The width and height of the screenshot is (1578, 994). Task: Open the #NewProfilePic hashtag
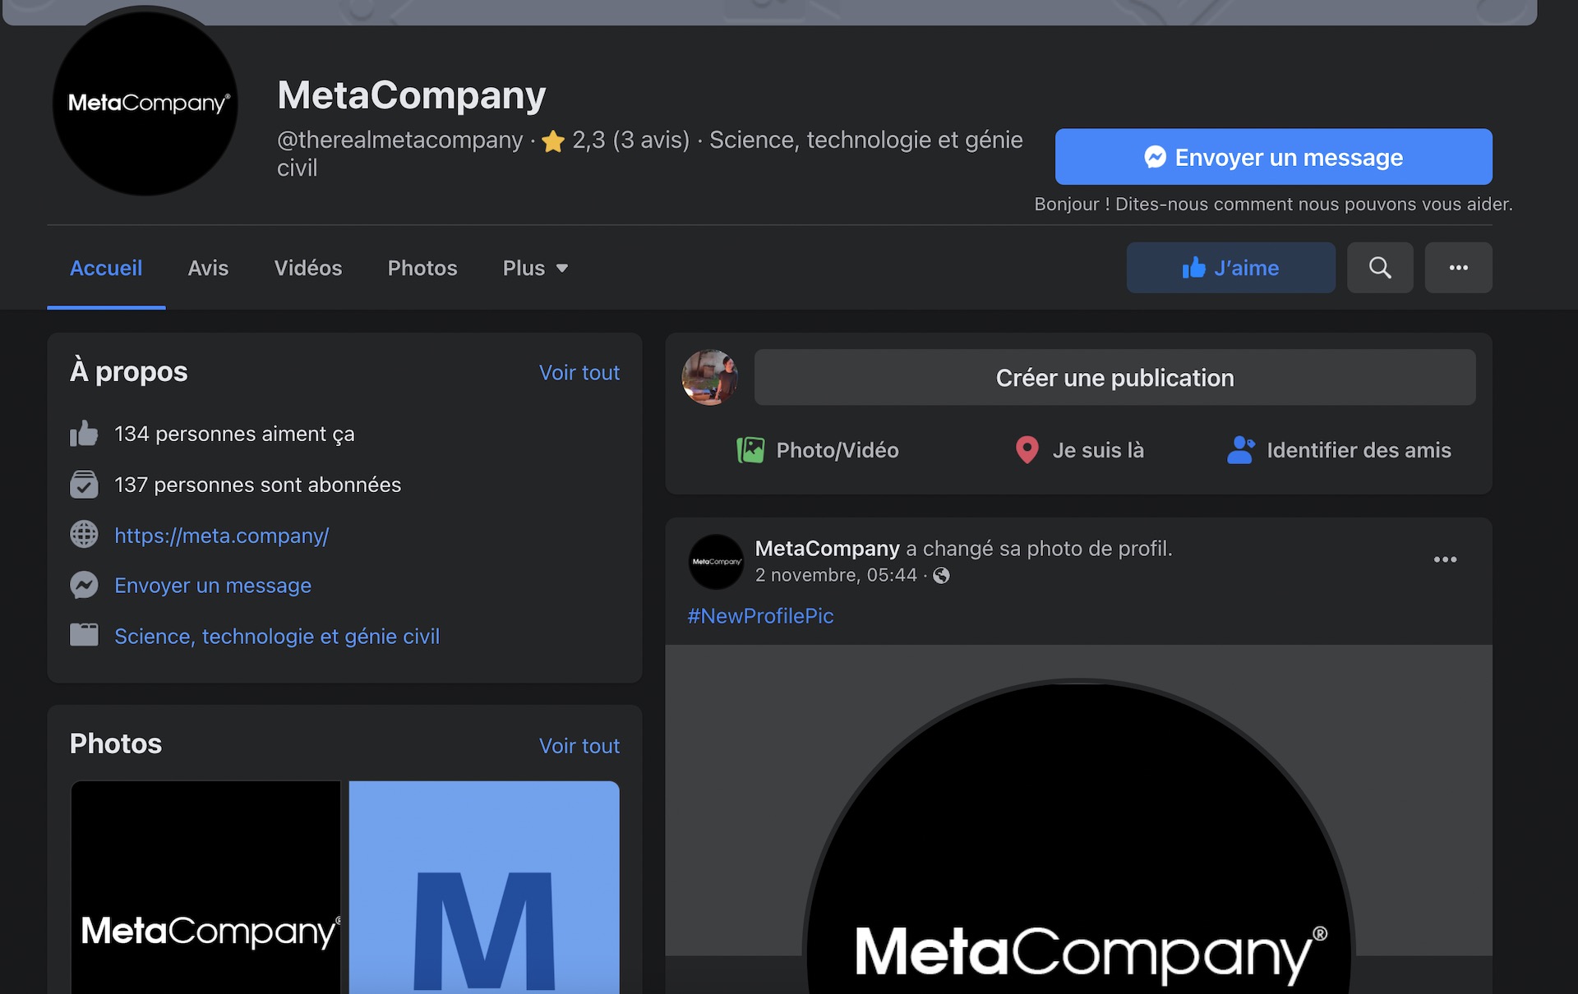760,616
